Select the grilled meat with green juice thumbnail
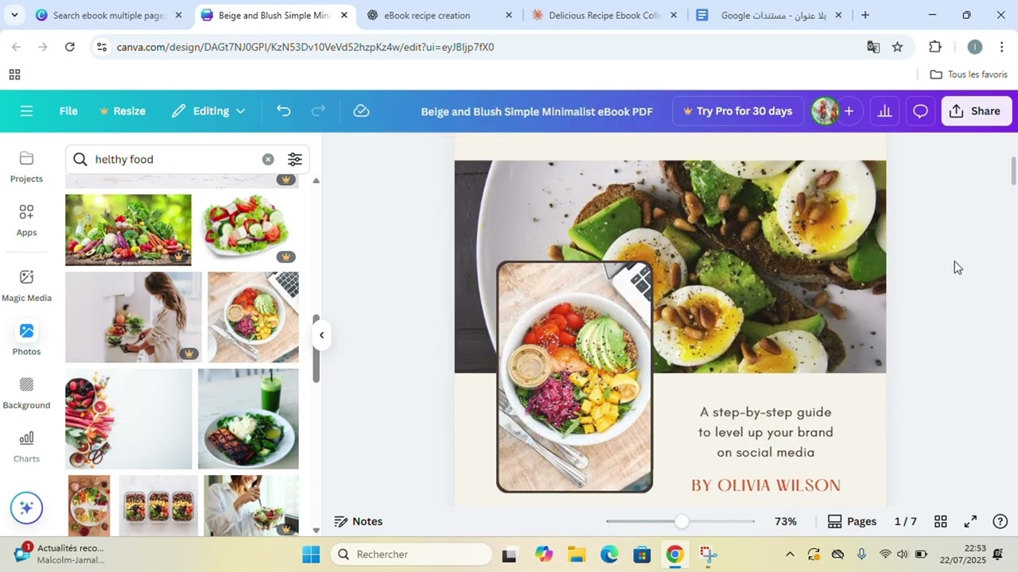 click(248, 419)
